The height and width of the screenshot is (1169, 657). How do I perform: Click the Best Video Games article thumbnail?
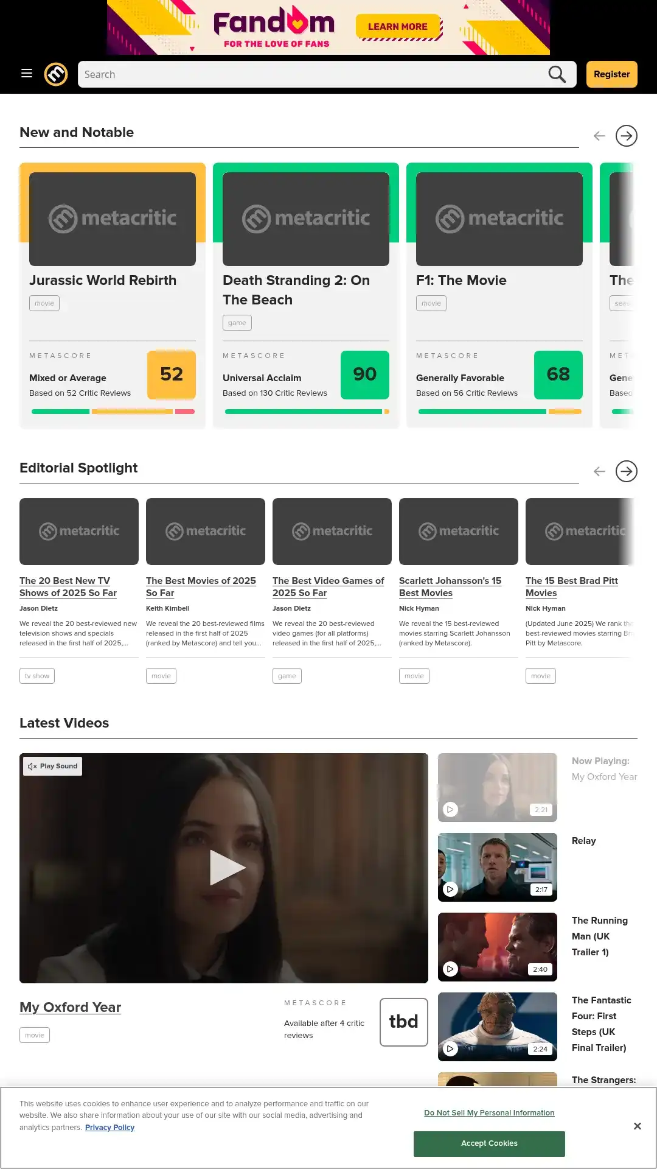click(x=332, y=532)
